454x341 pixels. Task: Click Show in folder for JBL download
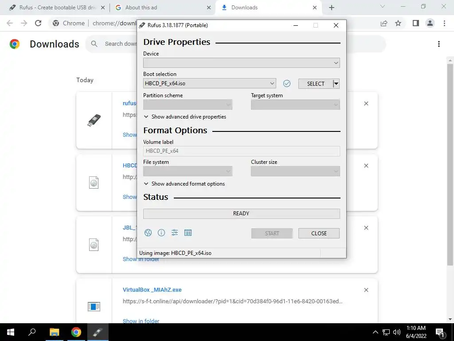click(x=141, y=259)
